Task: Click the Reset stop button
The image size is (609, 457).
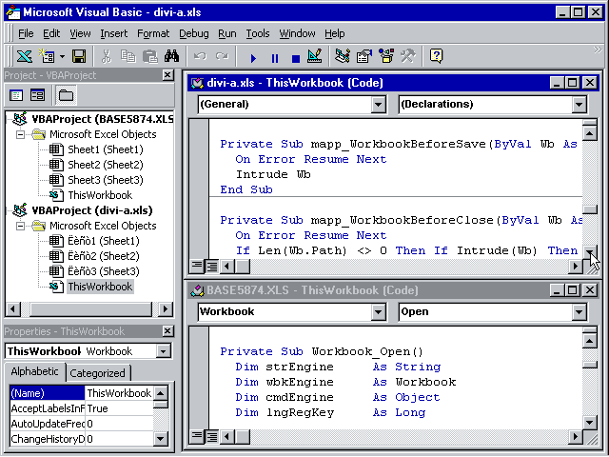Action: point(296,58)
